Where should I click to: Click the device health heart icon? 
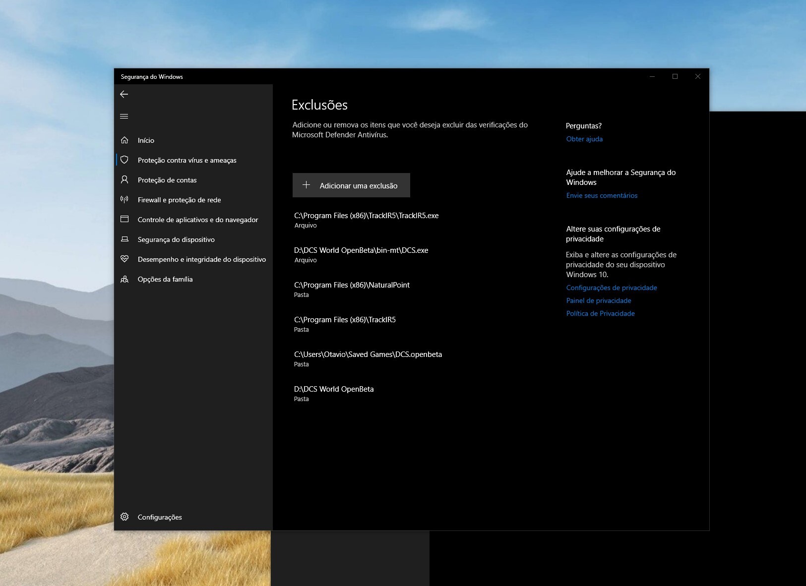[x=124, y=259]
